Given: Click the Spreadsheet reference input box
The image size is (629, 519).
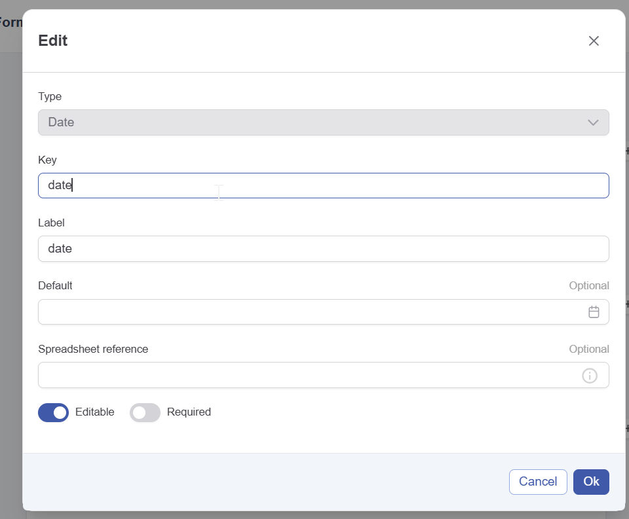Looking at the screenshot, I should 308,376.
